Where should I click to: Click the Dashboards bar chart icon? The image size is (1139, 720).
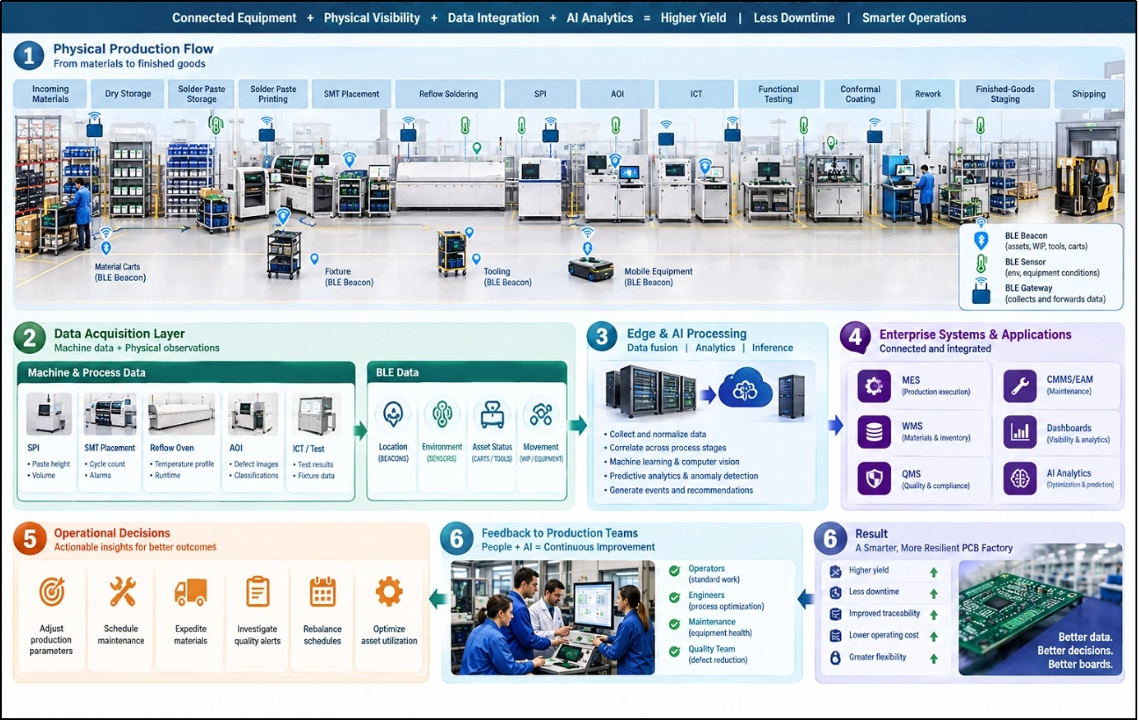tap(1020, 431)
